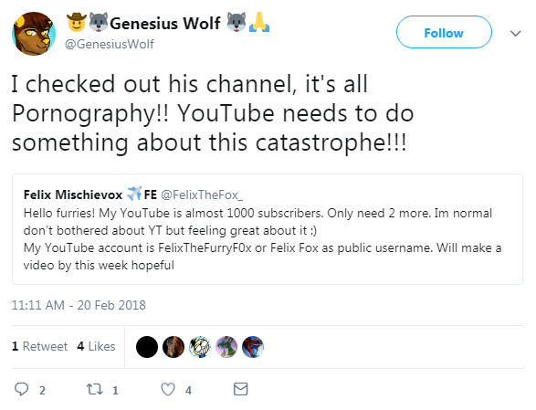
Task: Click the reply speech bubble icon
Action: tap(22, 389)
